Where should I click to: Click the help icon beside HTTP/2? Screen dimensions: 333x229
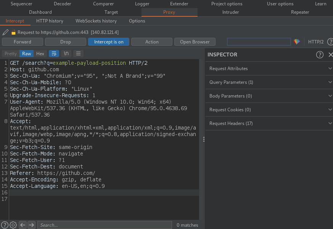pyautogui.click(x=330, y=42)
